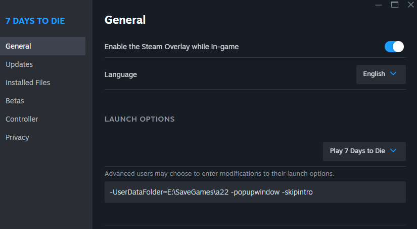Select the General sidebar tab
Screen dimensions: 417x229
pos(42,46)
